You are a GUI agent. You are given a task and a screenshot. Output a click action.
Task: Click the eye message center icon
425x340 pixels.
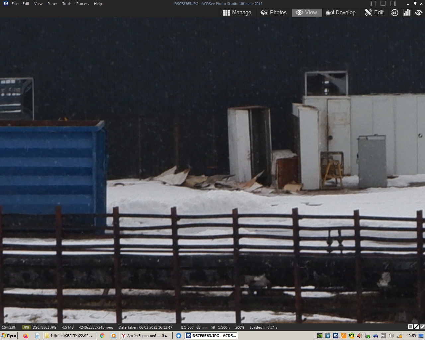pyautogui.click(x=418, y=13)
